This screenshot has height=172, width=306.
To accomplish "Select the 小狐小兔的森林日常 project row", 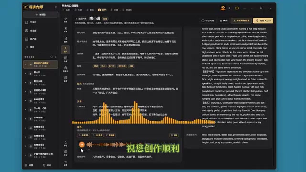I will 41,155.
